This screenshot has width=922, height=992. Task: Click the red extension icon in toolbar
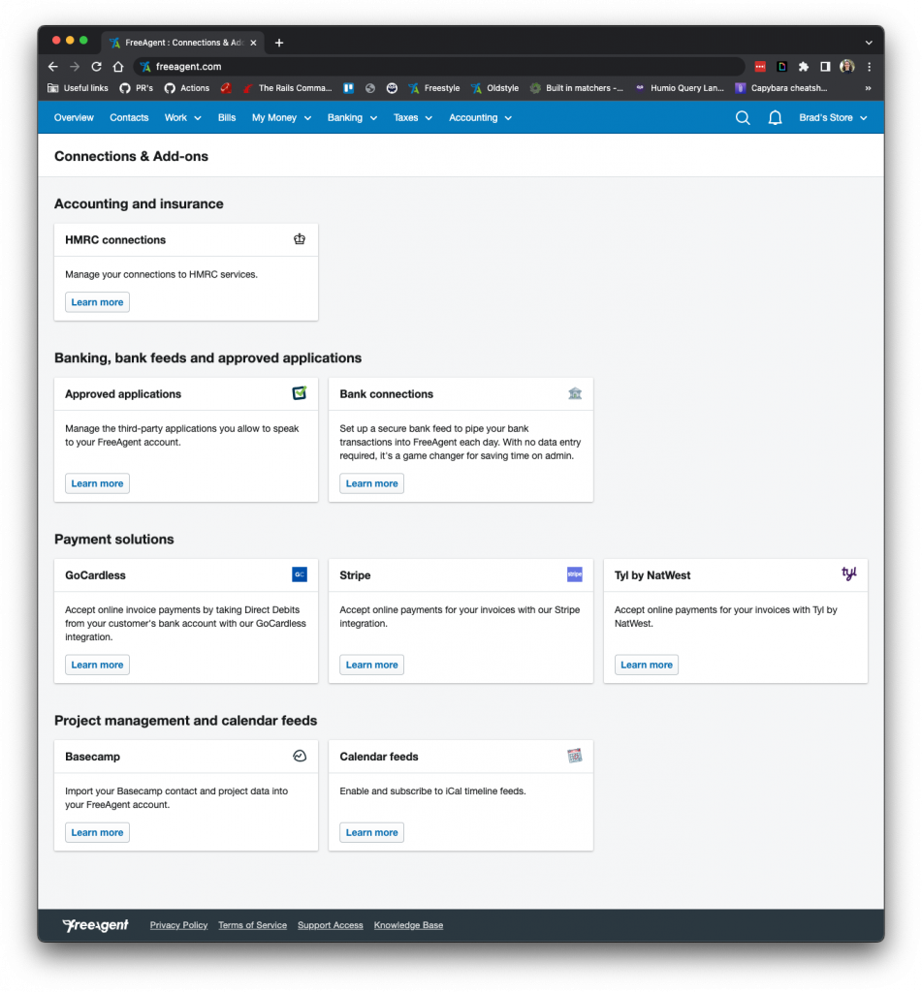click(x=760, y=67)
